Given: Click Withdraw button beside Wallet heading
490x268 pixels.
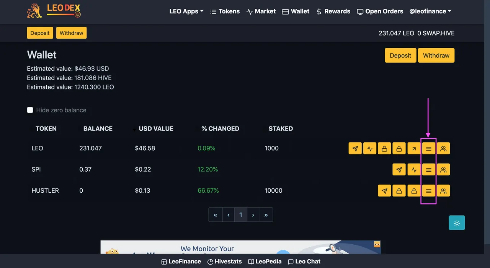Looking at the screenshot, I should click(x=436, y=55).
